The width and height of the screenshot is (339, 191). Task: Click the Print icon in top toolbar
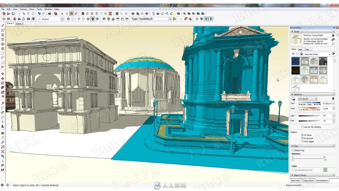(x=49, y=14)
